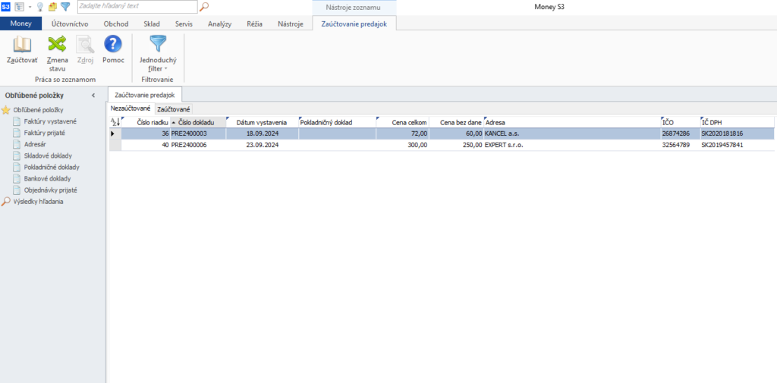Click the S3 application logo icon
777x383 pixels.
pos(6,6)
